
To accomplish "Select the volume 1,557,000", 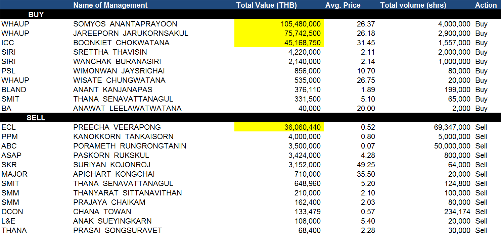I will pos(455,43).
